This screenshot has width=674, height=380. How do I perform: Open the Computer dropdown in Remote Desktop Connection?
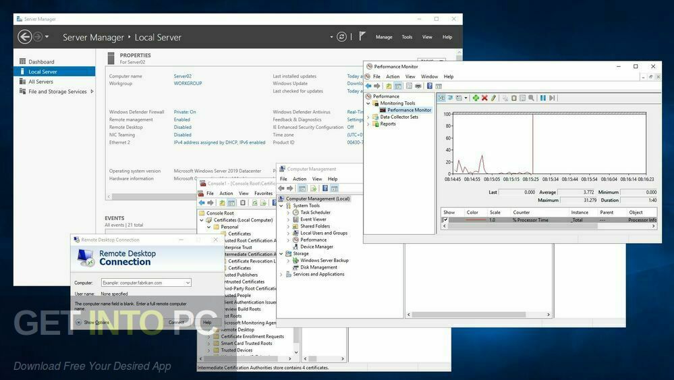(x=188, y=283)
